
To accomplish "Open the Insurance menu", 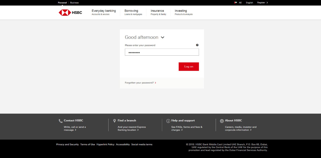I will tap(158, 12).
